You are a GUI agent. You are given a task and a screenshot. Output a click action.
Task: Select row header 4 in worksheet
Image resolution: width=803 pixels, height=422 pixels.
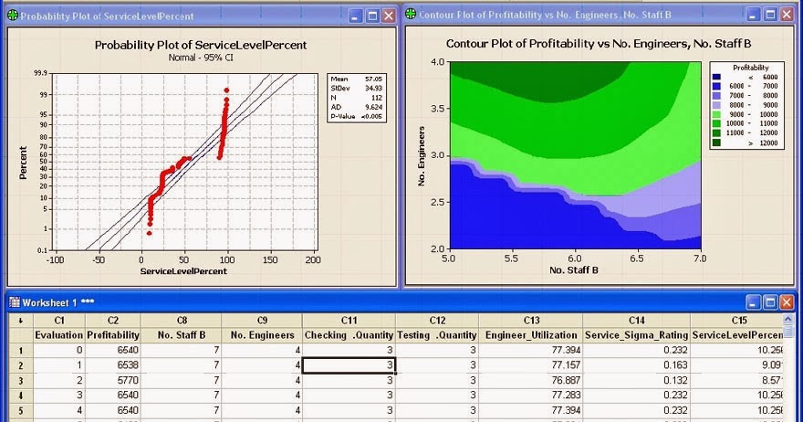coord(21,396)
